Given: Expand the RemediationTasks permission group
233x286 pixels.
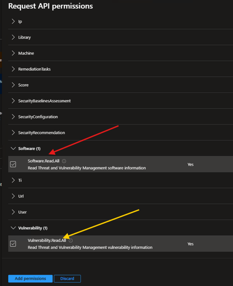Looking at the screenshot, I should [13, 69].
